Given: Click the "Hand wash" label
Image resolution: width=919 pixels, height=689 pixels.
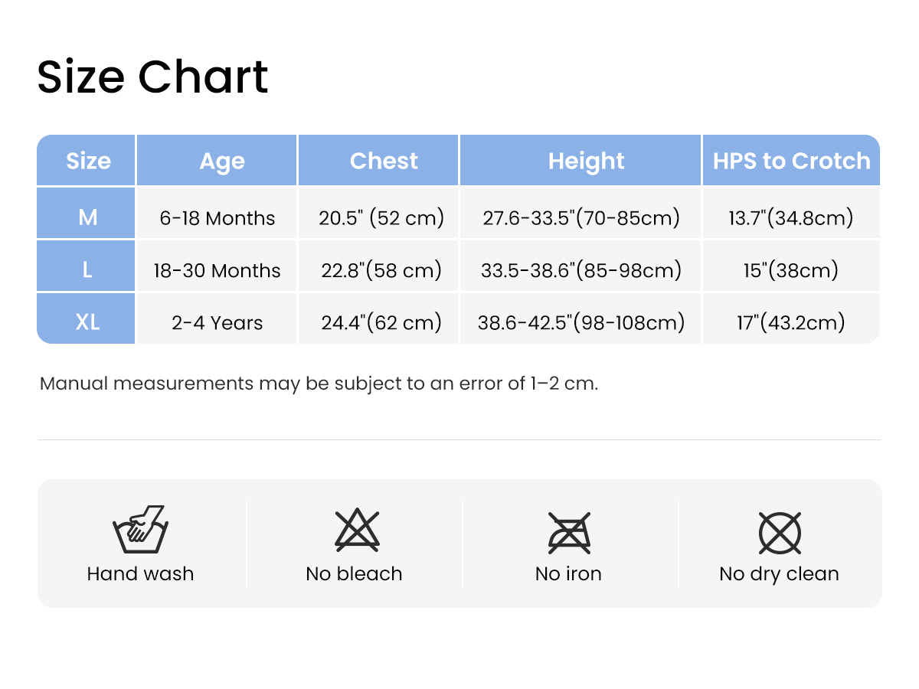Looking at the screenshot, I should coord(140,573).
